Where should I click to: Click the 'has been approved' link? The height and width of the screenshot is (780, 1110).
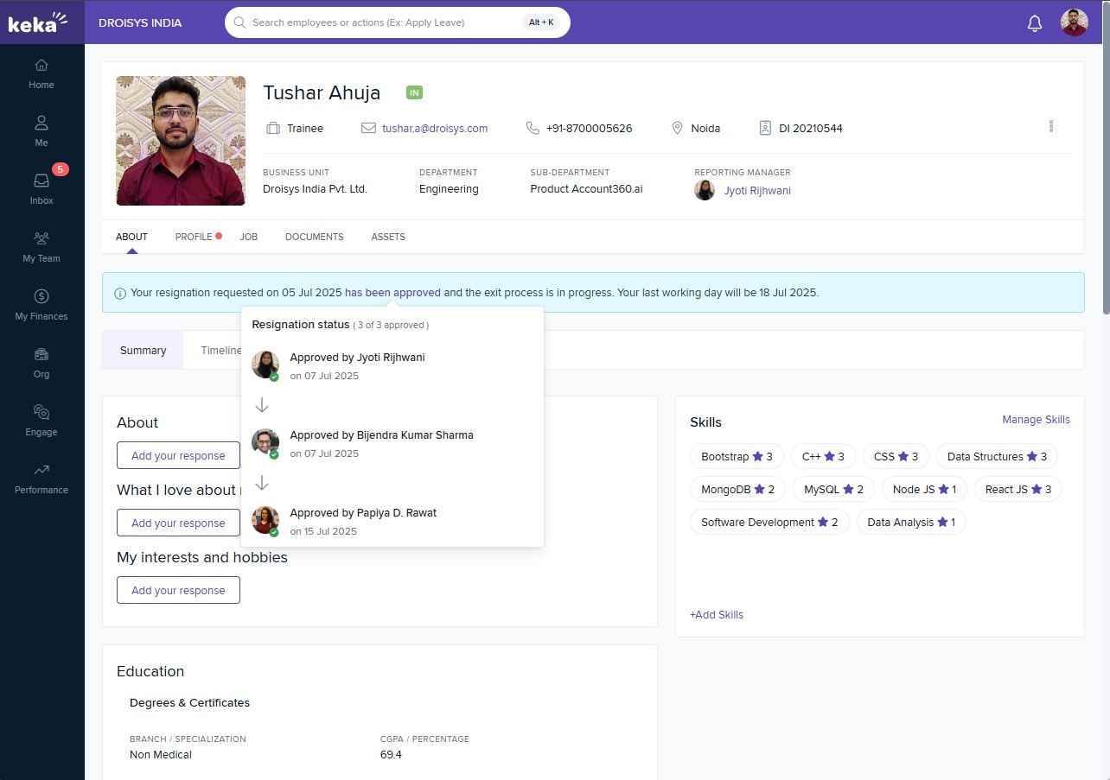[x=392, y=293]
